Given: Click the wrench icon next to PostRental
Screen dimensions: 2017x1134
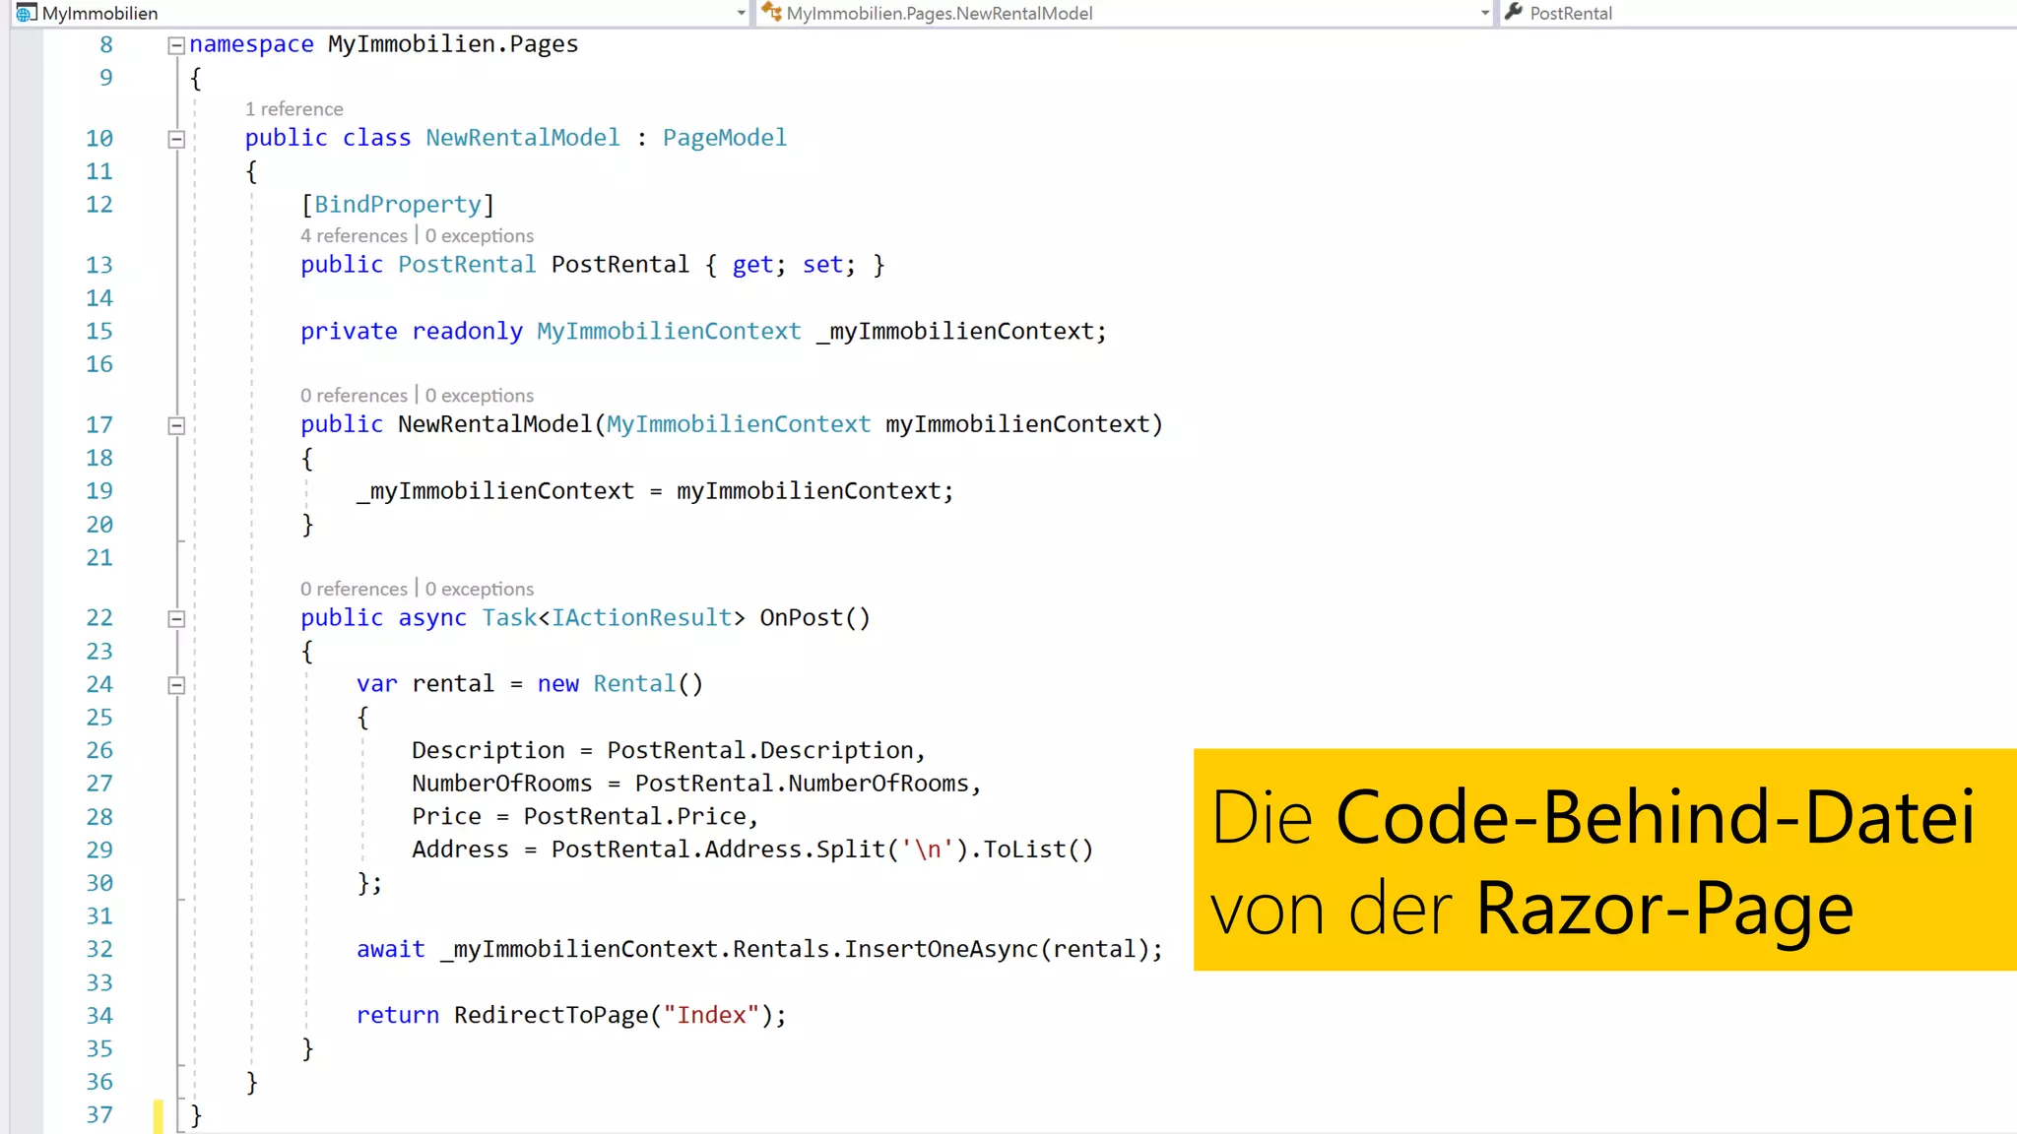Looking at the screenshot, I should pyautogui.click(x=1514, y=12).
